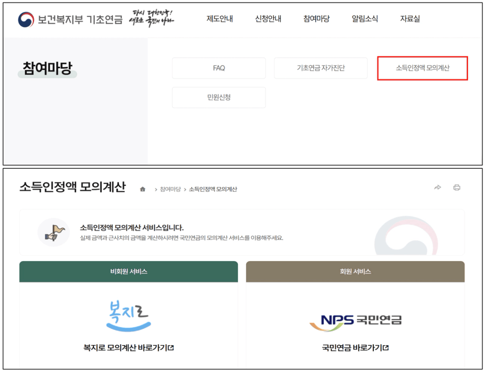485x371 pixels.
Task: Go to 국민연금 바로가기 link
Action: point(355,348)
